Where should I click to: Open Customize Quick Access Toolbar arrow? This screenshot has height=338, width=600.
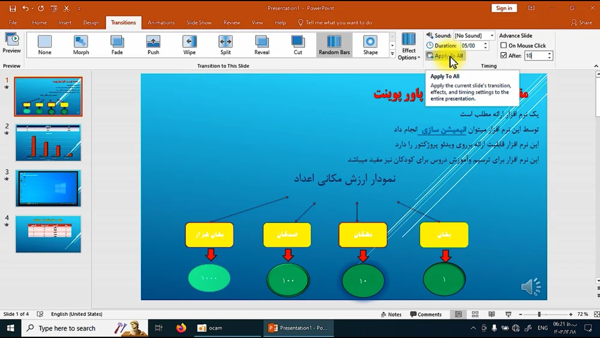coord(79,8)
